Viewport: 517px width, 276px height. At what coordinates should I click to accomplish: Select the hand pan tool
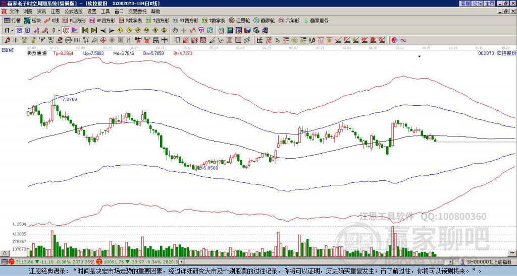[175, 30]
